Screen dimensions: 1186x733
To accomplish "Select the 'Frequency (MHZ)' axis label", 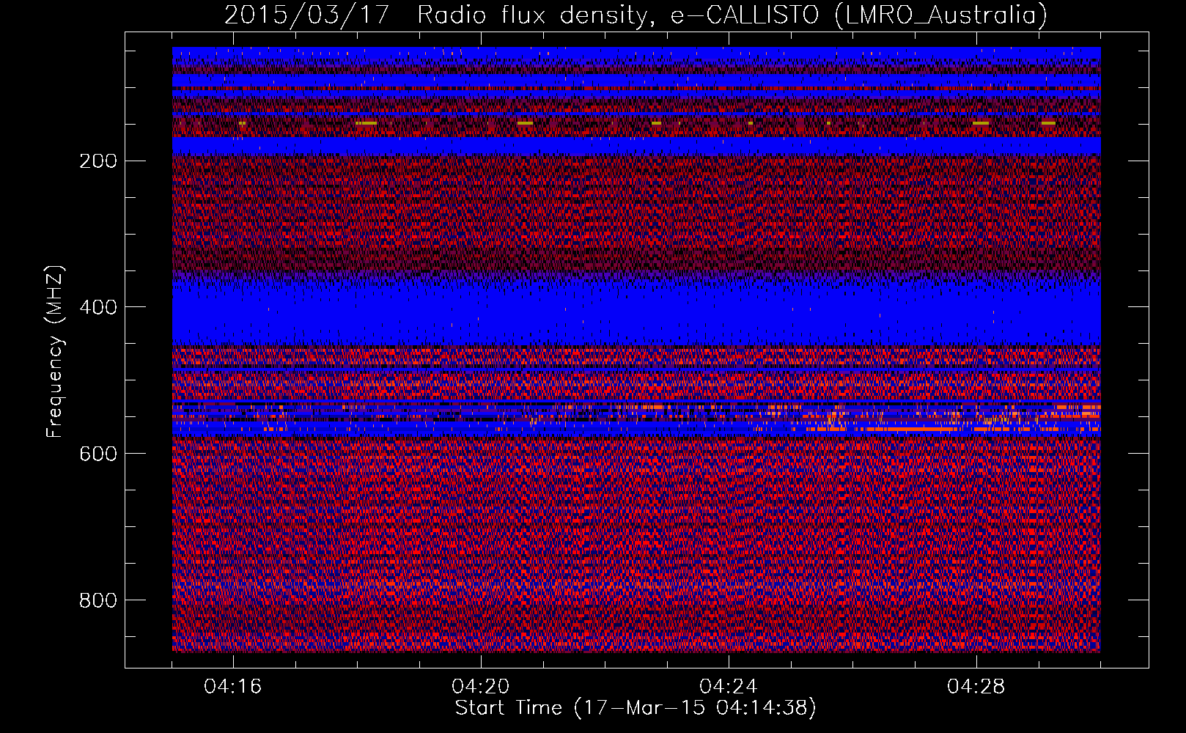I will click(55, 352).
